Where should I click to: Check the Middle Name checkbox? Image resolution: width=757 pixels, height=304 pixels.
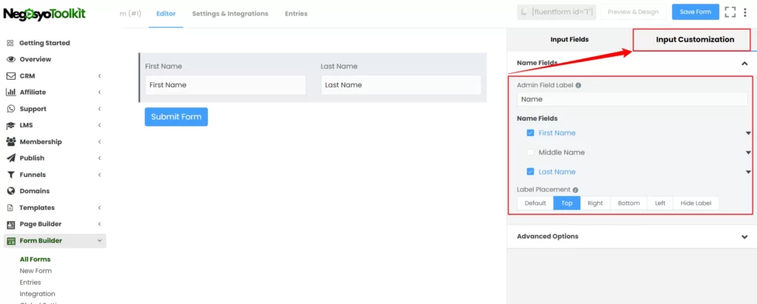530,152
